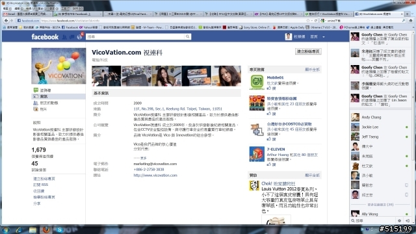This screenshot has width=416, height=234.
Task: Open the last photo in the photo strip
Action: pyautogui.click(x=227, y=76)
